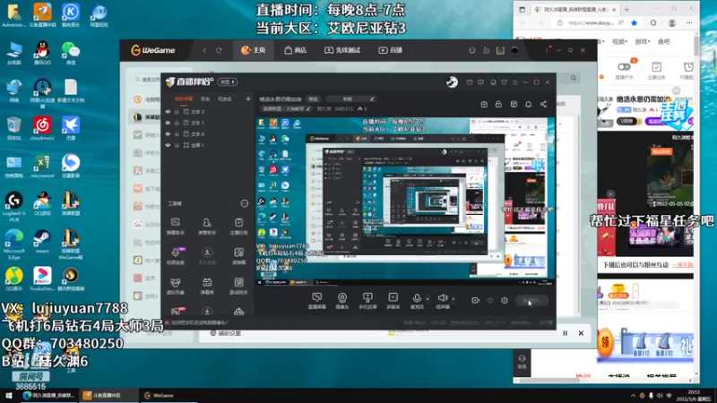717x403 pixels.
Task: Open WeGame 主页 tab
Action: point(254,50)
